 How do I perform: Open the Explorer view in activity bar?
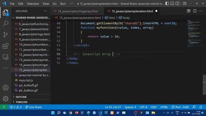(x=5, y=13)
